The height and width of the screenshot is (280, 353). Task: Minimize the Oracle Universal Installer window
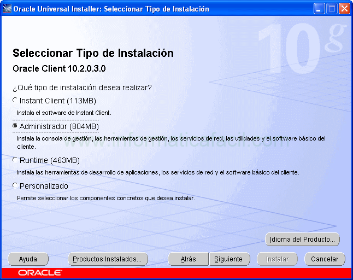319,9
